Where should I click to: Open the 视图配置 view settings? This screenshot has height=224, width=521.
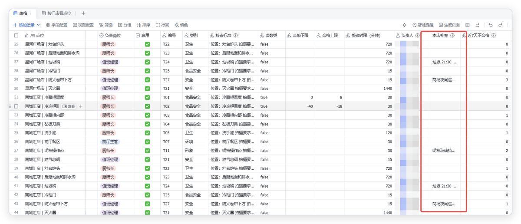(83, 25)
